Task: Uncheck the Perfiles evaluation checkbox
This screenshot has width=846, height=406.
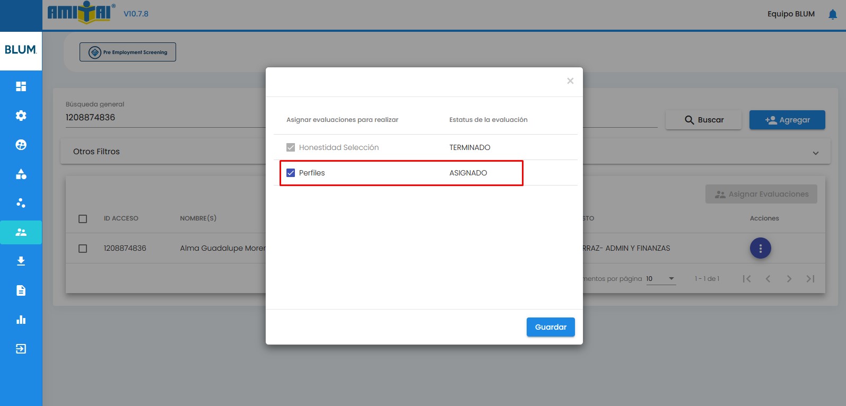Action: (x=291, y=173)
